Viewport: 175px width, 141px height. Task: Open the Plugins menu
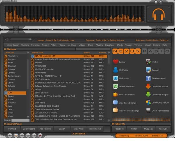[x=99, y=45]
